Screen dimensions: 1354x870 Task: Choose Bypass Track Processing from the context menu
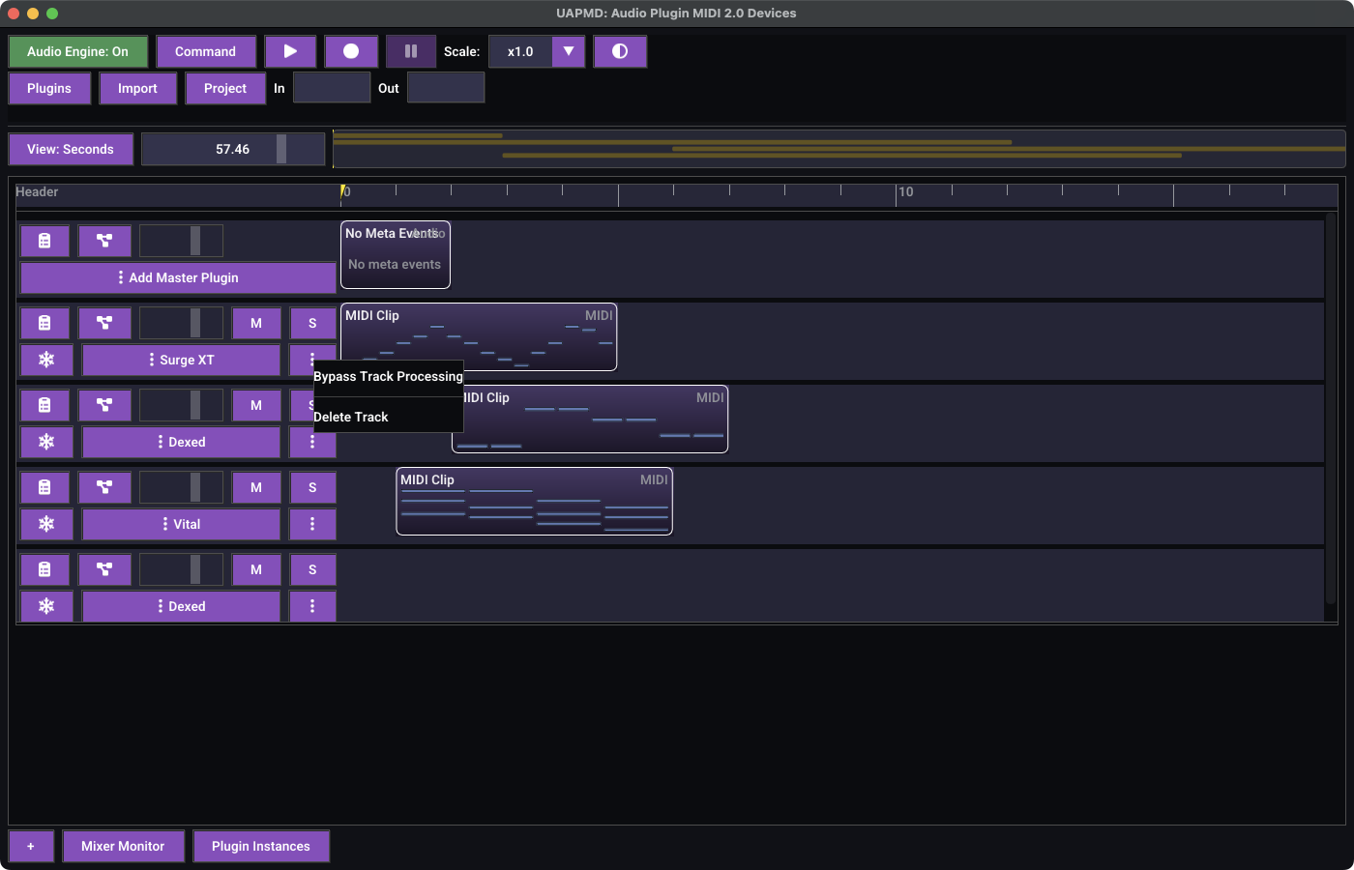pyautogui.click(x=388, y=377)
